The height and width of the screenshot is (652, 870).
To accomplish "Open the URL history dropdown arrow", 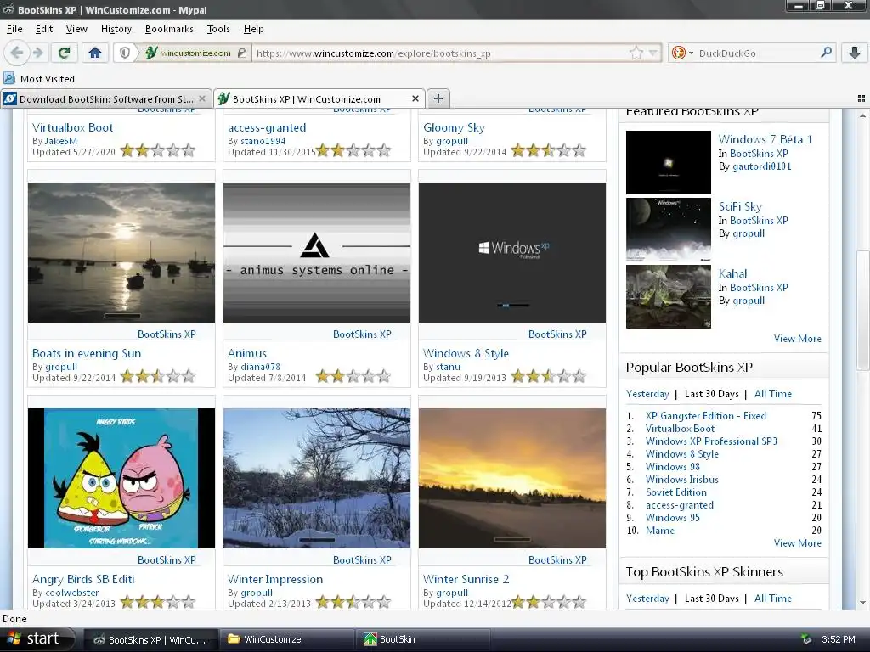I will 653,53.
